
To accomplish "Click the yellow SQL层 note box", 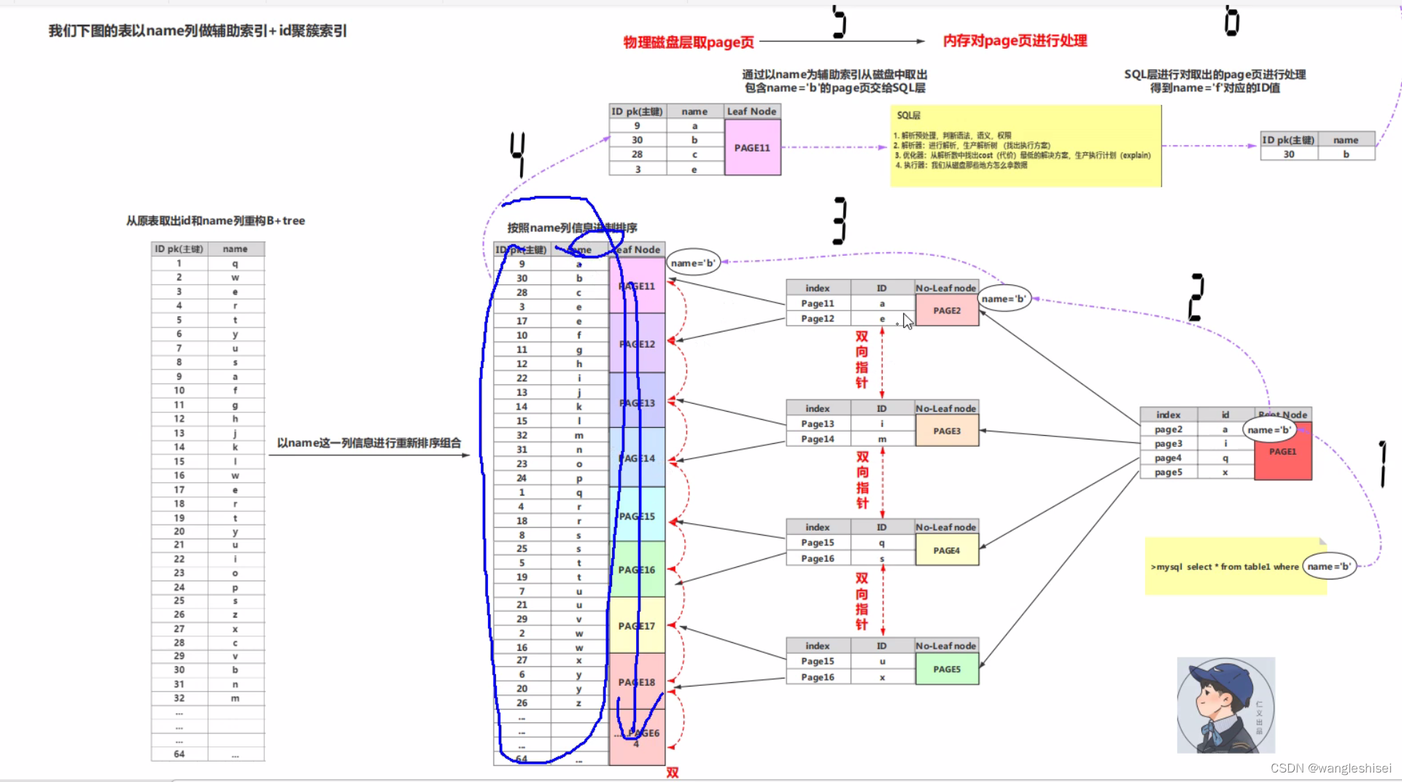I will 1025,146.
